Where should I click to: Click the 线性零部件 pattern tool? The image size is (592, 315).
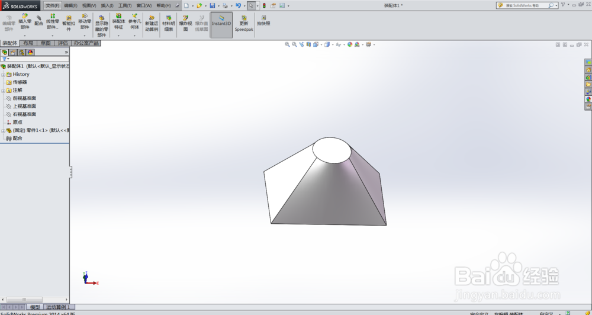point(53,21)
